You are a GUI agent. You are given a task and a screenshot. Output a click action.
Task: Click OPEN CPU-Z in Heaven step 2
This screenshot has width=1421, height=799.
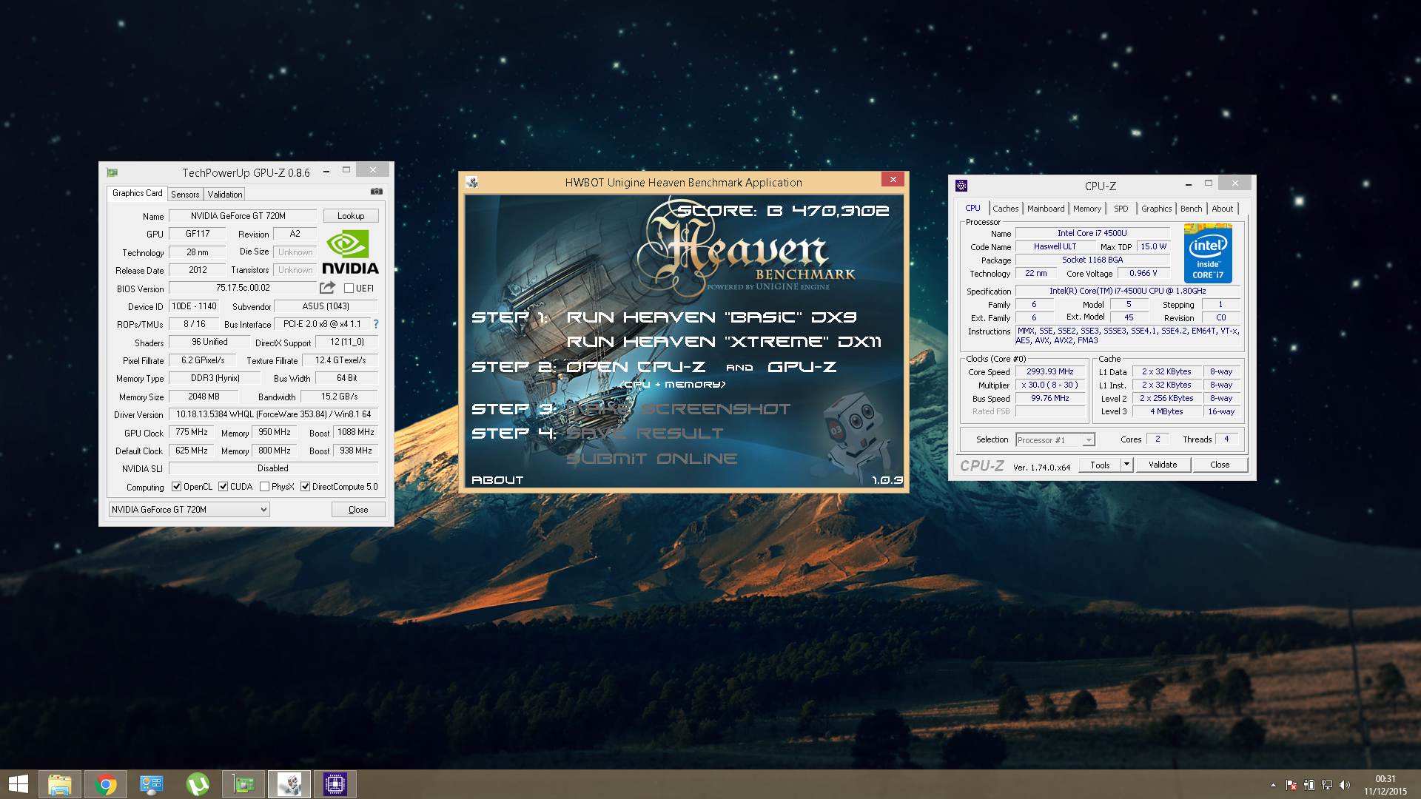point(636,367)
